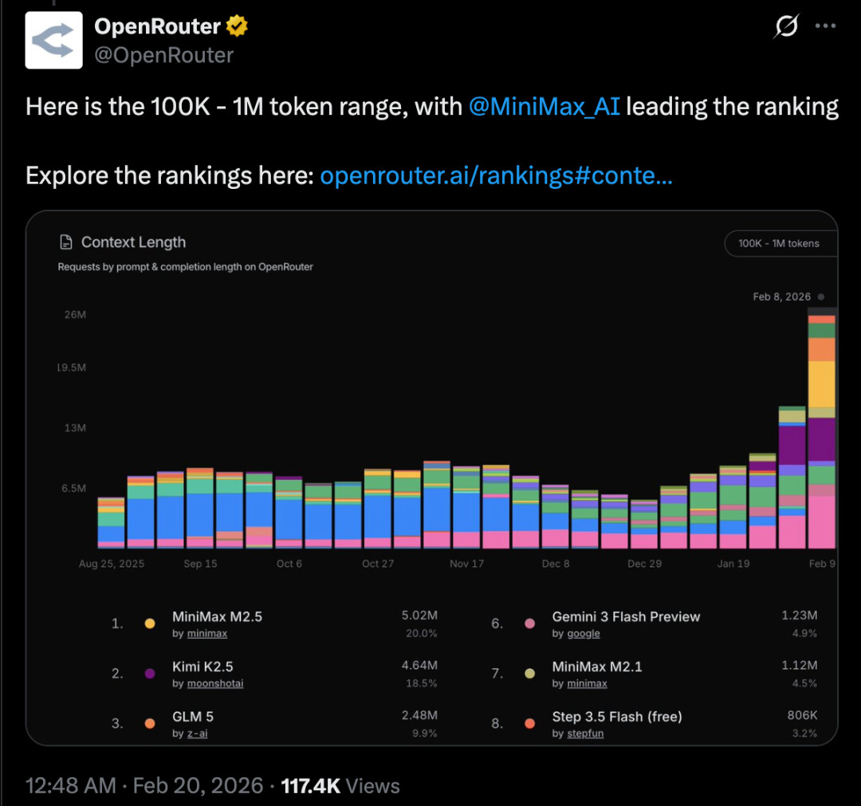Image resolution: width=861 pixels, height=806 pixels.
Task: Click the tallest Feb 9 chart bar
Action: [x=821, y=431]
